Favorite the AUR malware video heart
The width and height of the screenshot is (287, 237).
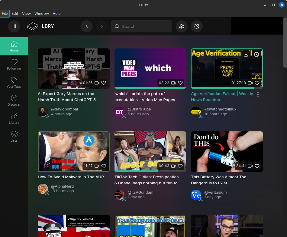[104, 166]
